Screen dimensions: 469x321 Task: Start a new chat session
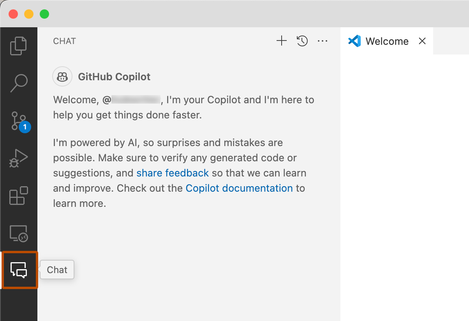[x=281, y=41]
